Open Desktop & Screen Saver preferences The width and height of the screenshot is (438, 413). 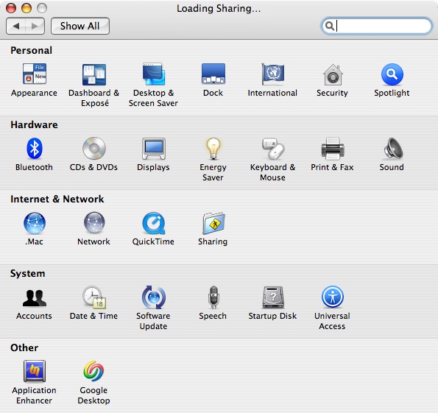pos(153,74)
